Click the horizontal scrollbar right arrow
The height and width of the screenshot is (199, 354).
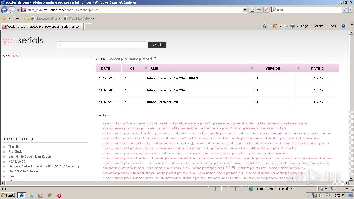point(347,183)
